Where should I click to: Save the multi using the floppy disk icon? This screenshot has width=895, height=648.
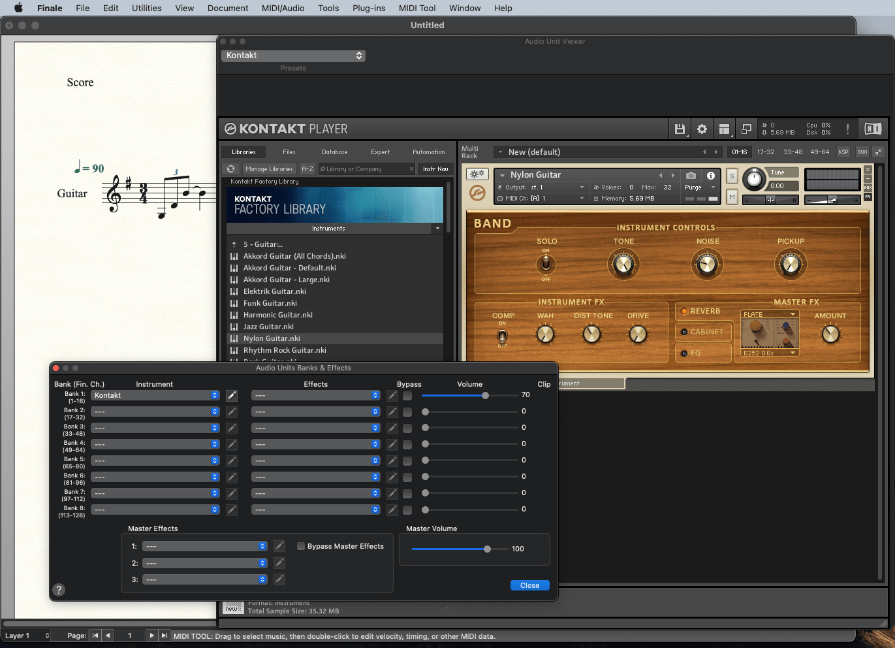click(x=680, y=129)
